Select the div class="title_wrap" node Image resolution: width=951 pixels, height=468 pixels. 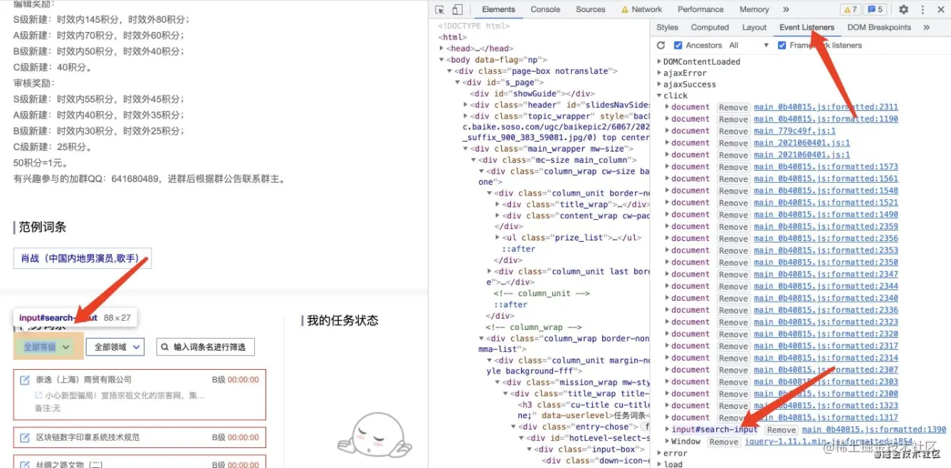click(575, 204)
